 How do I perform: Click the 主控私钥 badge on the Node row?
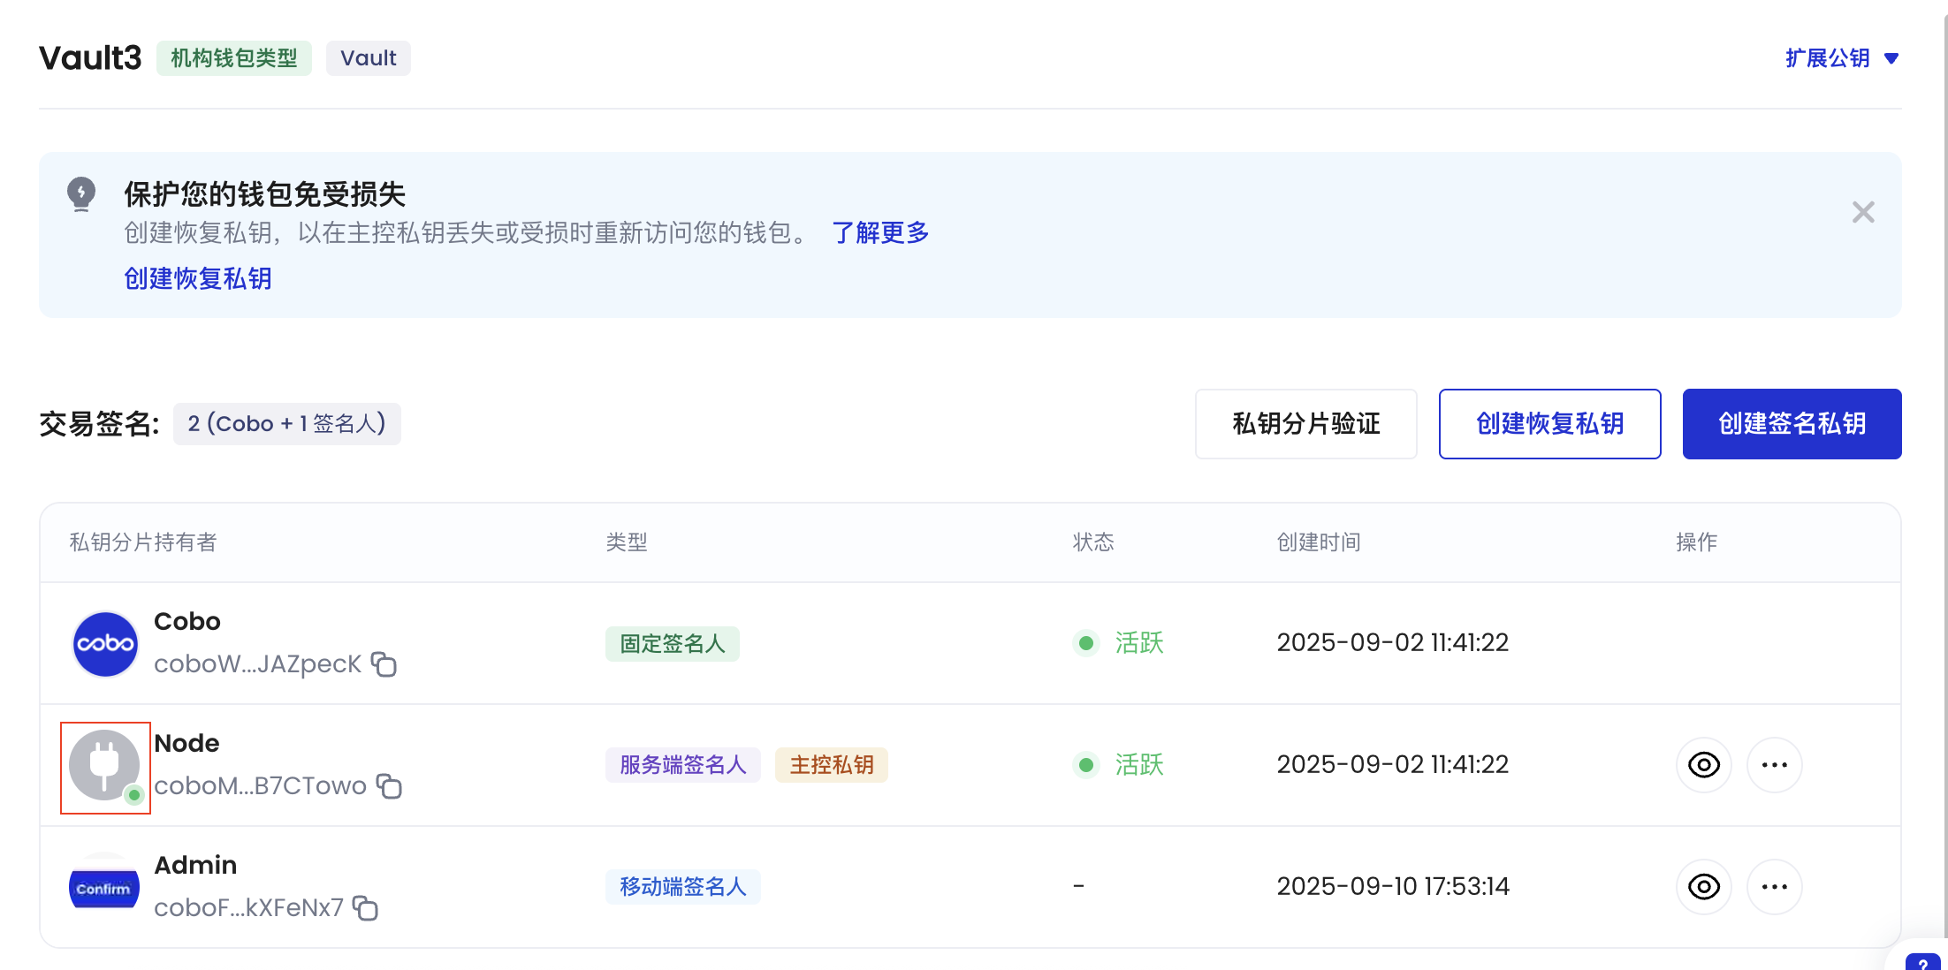tap(831, 765)
